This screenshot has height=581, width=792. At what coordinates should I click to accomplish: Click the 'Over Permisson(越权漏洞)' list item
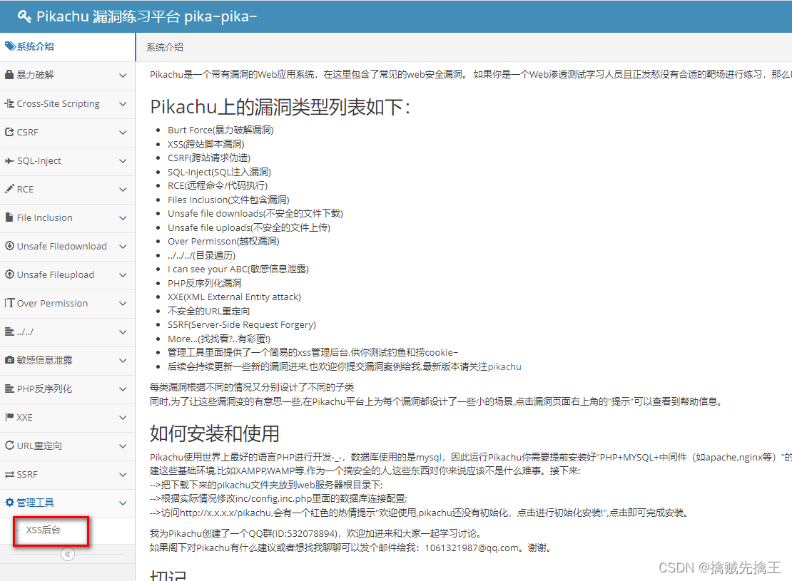[223, 241]
